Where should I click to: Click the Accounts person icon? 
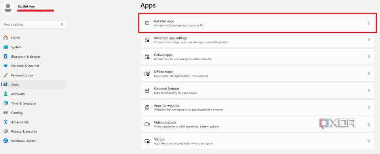(6, 94)
